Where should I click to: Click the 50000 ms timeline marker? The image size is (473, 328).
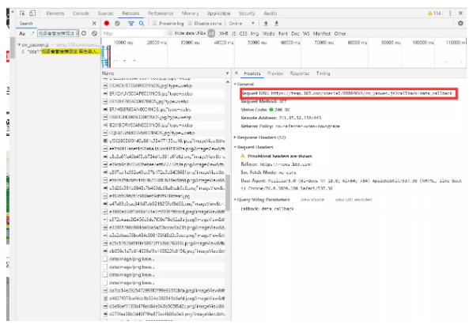257,43
